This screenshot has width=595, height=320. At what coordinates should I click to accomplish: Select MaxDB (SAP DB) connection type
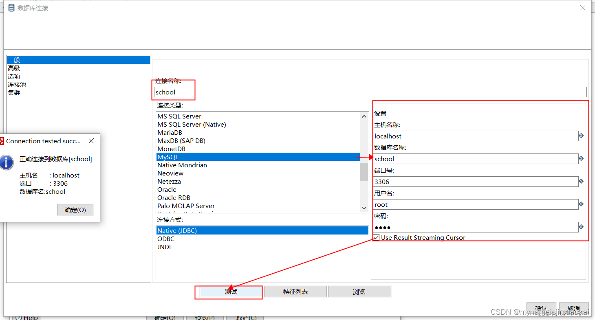tap(258, 140)
